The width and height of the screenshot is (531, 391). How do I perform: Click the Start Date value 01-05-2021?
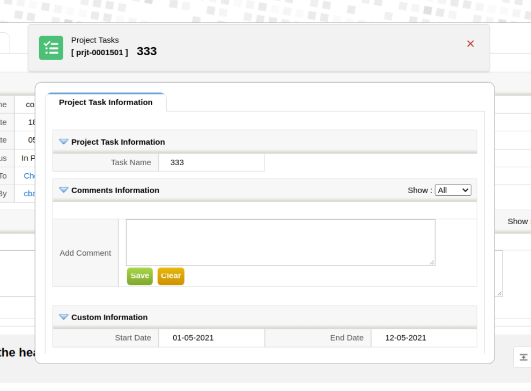coord(193,338)
